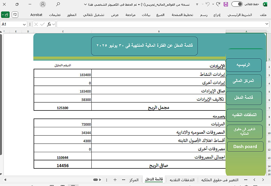This screenshot has height=186, width=271.
Task: Open hidden sheets ellipsis beside المركز tab
Action: [x=124, y=180]
